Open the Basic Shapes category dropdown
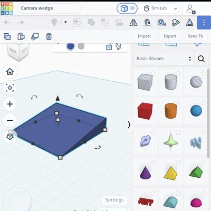 coord(164,59)
